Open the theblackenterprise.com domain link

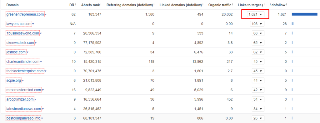point(25,71)
